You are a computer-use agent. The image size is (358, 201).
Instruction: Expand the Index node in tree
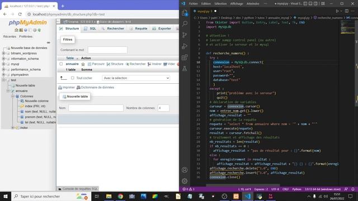pyautogui.click(x=13, y=128)
